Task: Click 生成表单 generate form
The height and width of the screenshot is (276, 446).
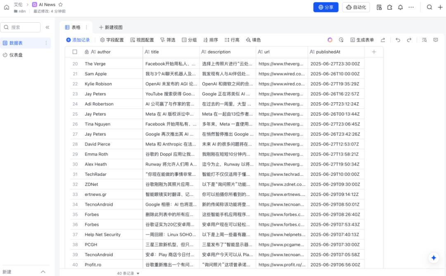Action: pyautogui.click(x=362, y=40)
